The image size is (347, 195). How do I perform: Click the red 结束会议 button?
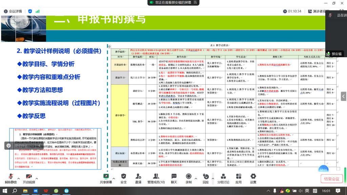click(331, 179)
